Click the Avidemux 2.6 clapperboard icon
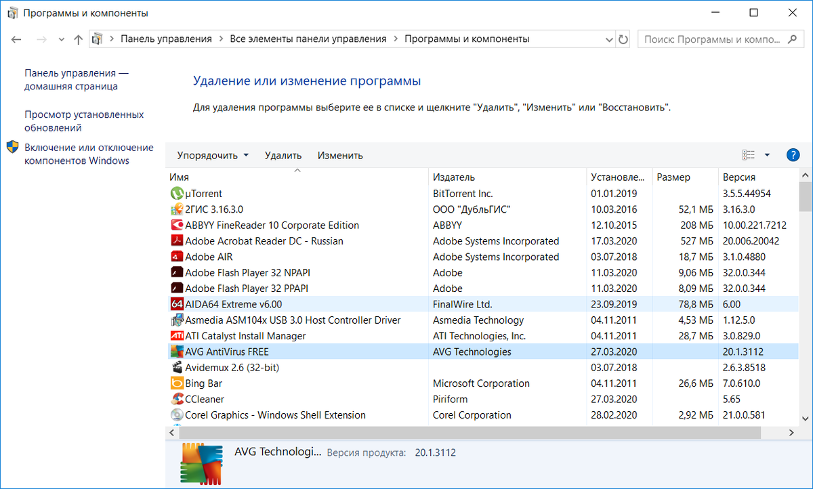 click(176, 368)
